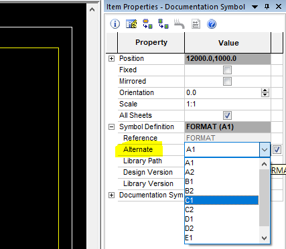Close the Item Properties panel

pyautogui.click(x=279, y=7)
